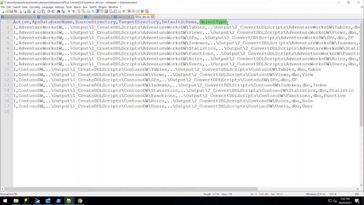Open Find with the binoculars icon

(59, 11)
